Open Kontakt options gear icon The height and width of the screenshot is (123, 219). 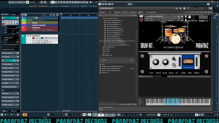point(180,9)
